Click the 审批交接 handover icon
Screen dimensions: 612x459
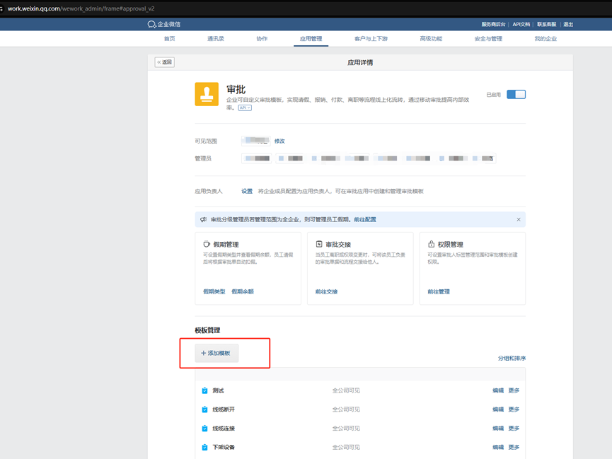(x=319, y=244)
